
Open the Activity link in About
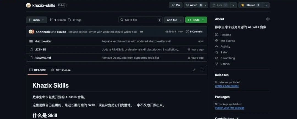223,47
